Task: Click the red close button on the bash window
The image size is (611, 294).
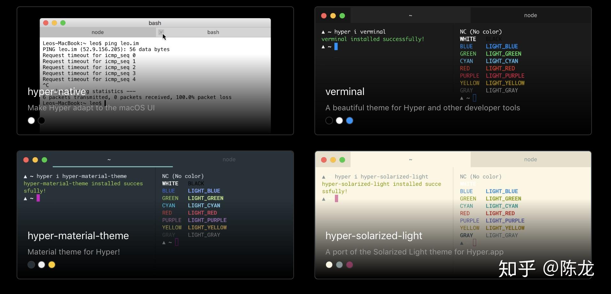Action: 46,23
